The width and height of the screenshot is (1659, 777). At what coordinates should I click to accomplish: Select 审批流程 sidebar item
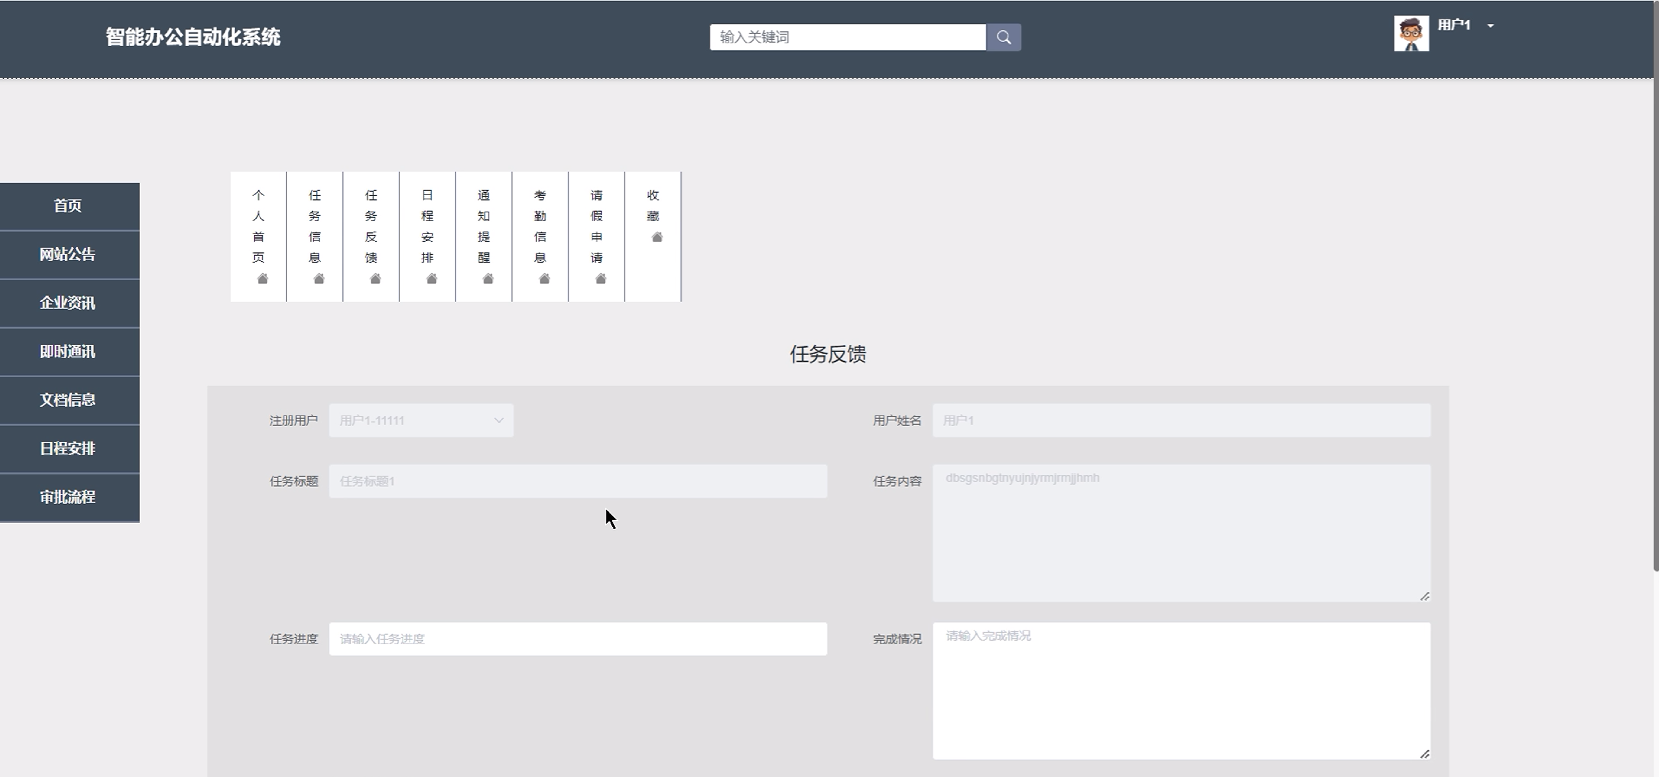(68, 497)
